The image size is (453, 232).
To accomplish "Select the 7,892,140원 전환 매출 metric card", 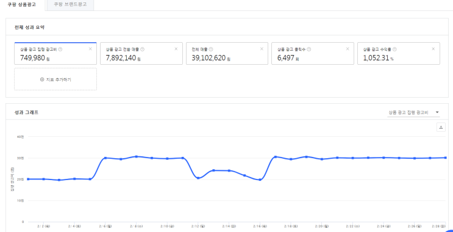I will point(141,54).
